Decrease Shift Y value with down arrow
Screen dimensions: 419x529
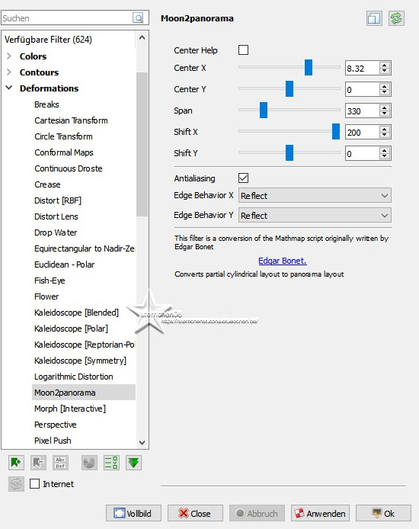pos(384,156)
